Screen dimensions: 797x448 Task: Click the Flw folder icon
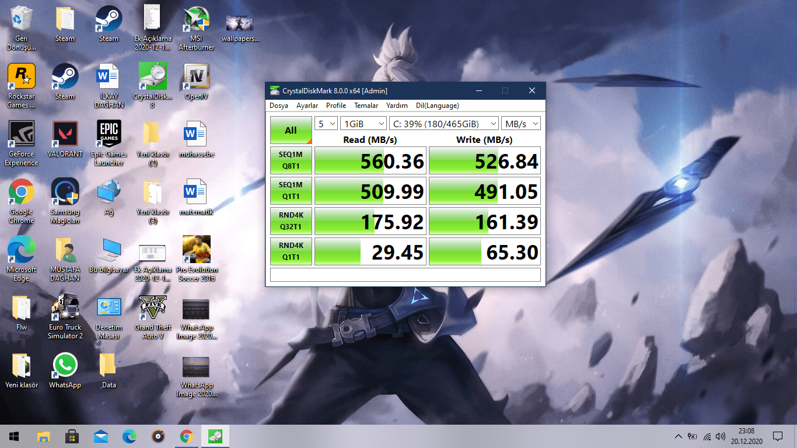22,313
